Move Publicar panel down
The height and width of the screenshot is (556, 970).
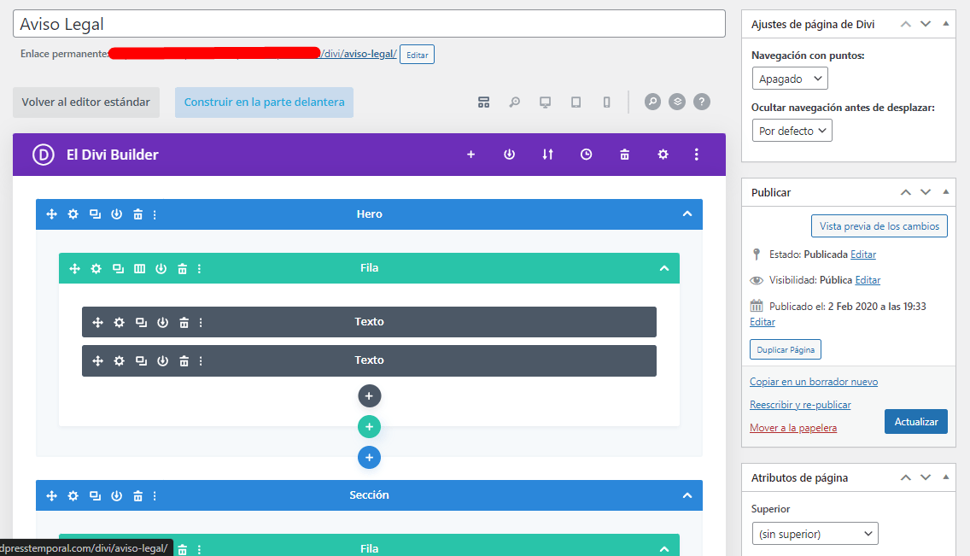click(x=926, y=192)
